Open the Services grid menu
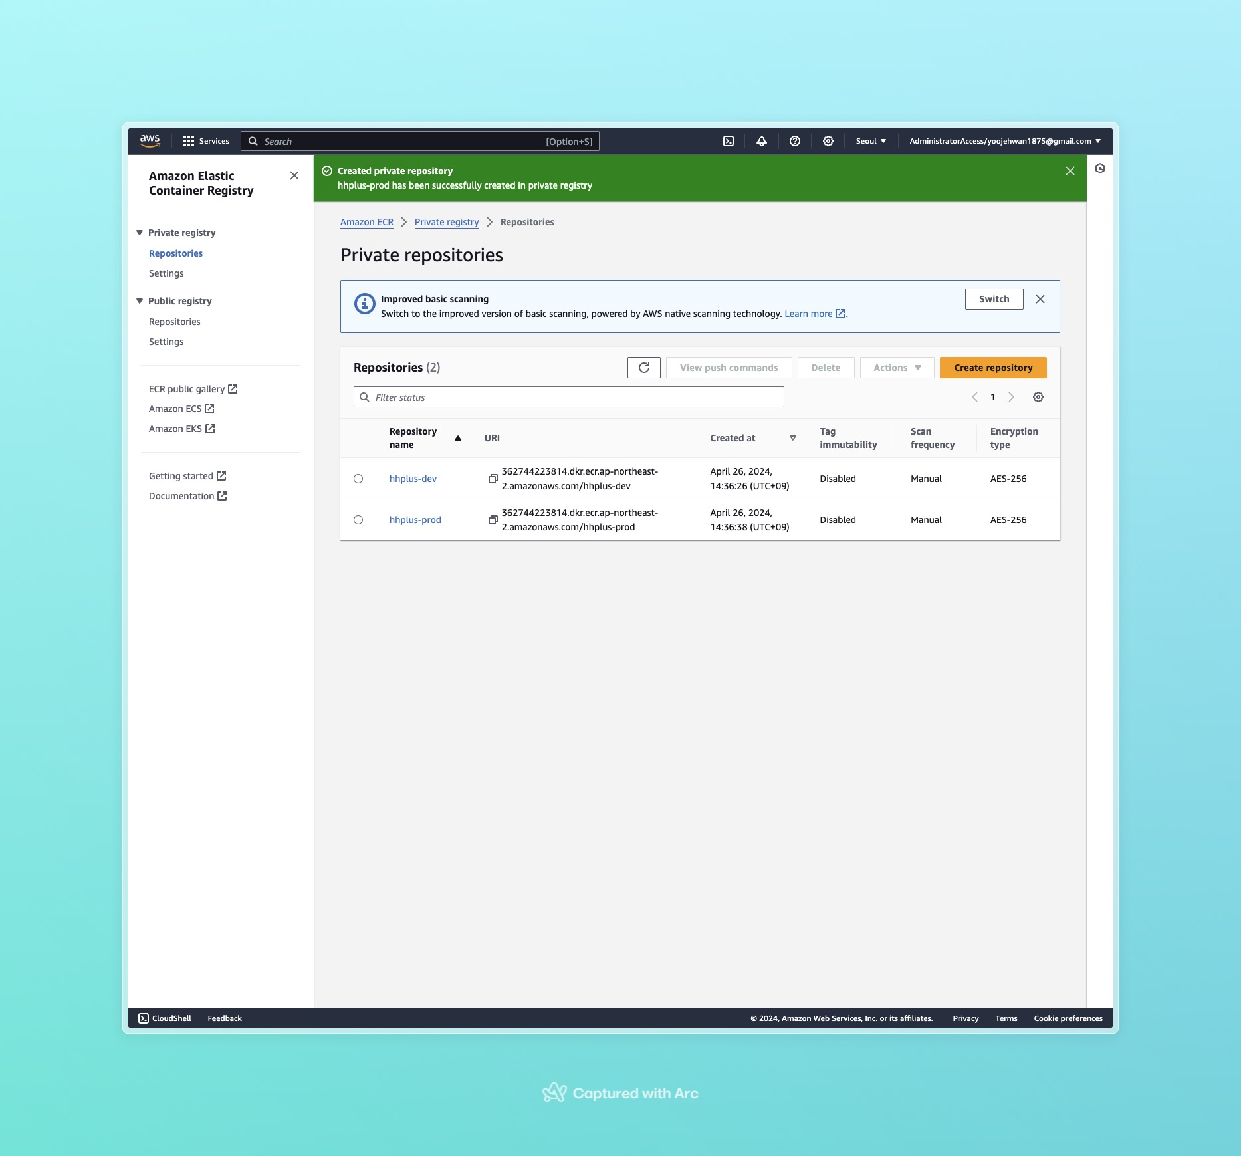The image size is (1241, 1156). point(206,141)
